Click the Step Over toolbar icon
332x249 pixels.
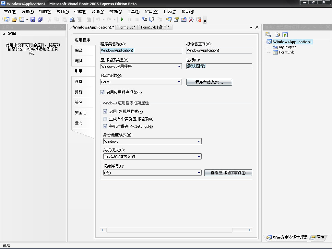pyautogui.click(x=152, y=19)
